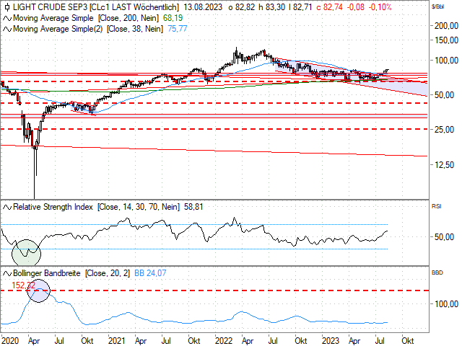The image size is (462, 346).
Task: Click the RSI value 58,81
Action: pos(193,207)
